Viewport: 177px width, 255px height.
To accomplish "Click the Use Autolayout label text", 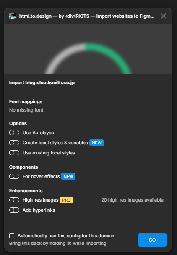I will click(39, 133).
